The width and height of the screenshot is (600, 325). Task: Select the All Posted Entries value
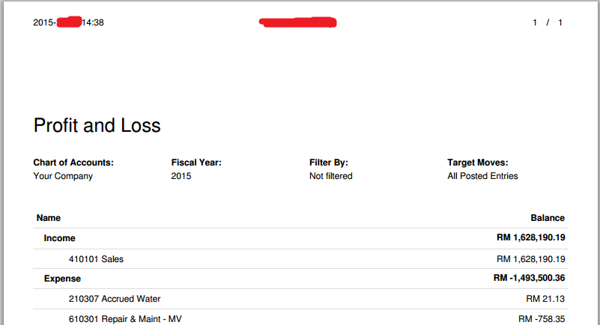(482, 176)
